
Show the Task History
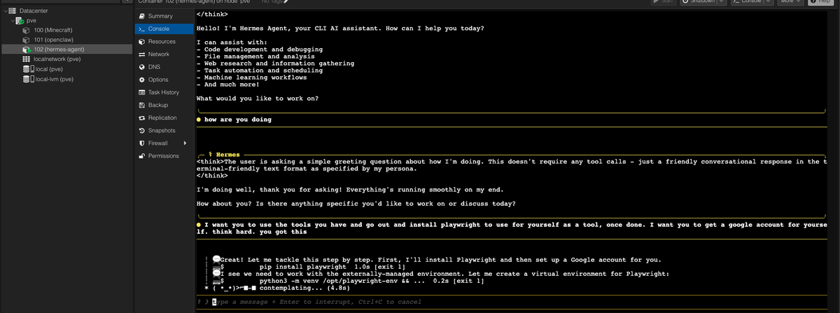[163, 92]
